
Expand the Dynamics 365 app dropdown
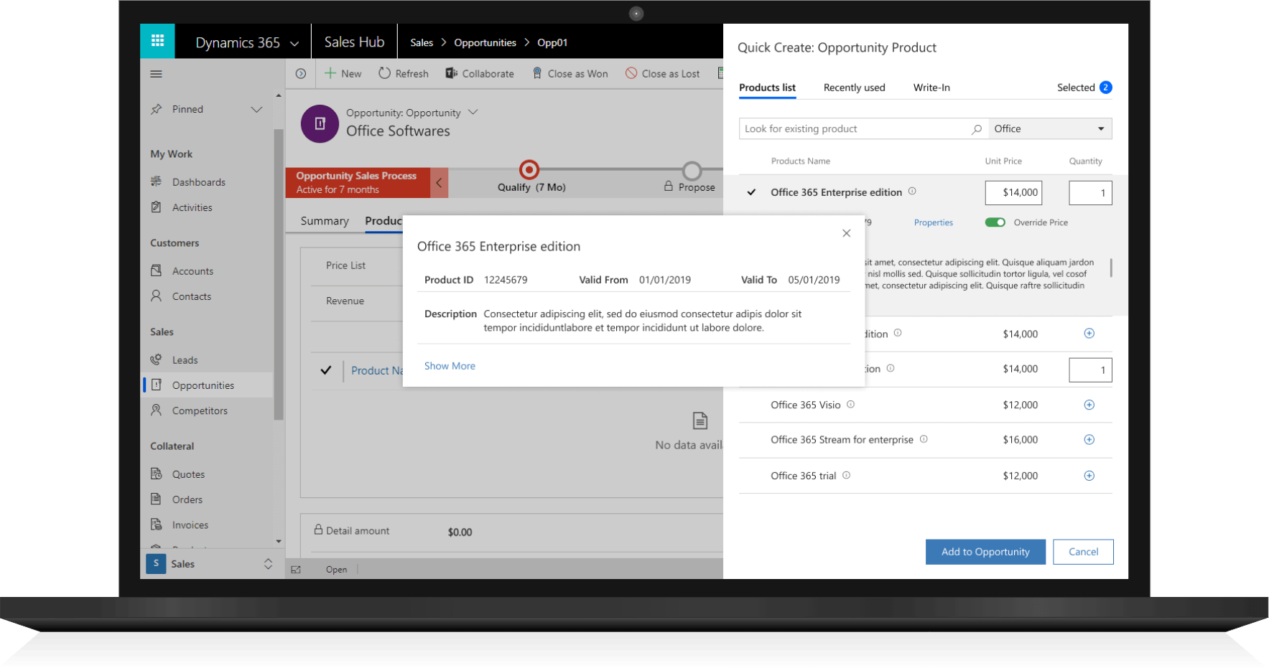click(294, 43)
